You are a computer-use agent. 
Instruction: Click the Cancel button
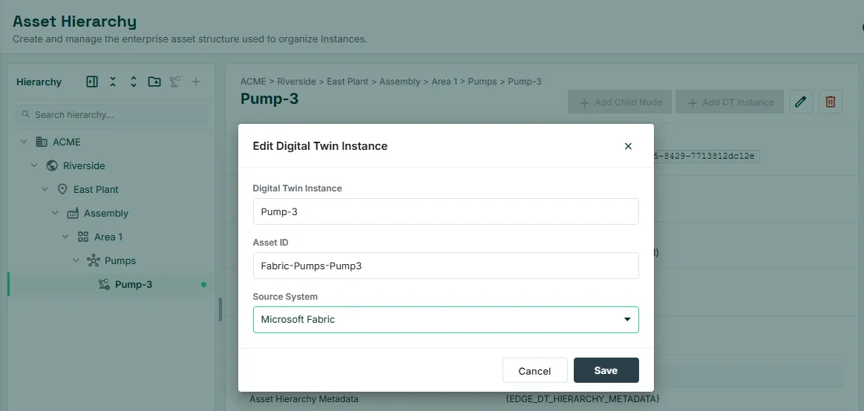coord(534,370)
